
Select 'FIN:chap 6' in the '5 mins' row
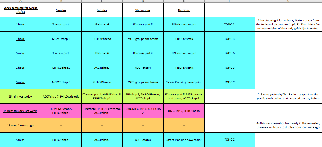coord(102,53)
